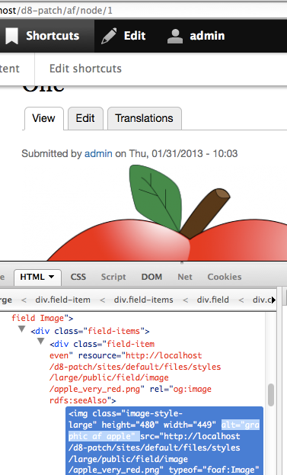Click the Edit shortcuts link
This screenshot has width=287, height=475.
(x=85, y=69)
